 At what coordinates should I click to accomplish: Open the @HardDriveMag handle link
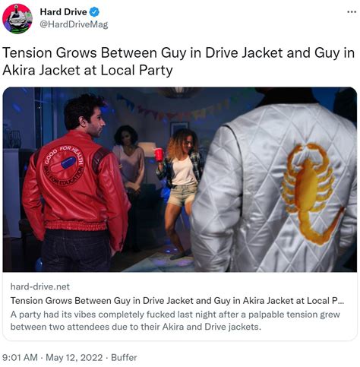pos(74,24)
